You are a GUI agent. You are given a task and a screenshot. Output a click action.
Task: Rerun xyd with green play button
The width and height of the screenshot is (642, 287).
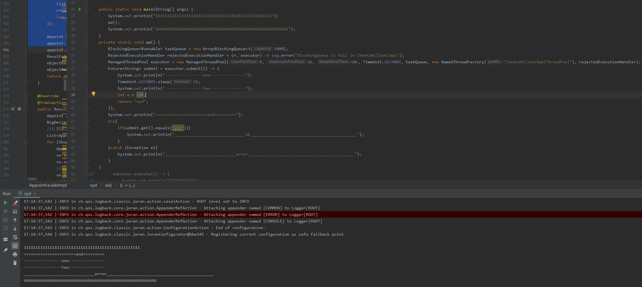(x=6, y=203)
